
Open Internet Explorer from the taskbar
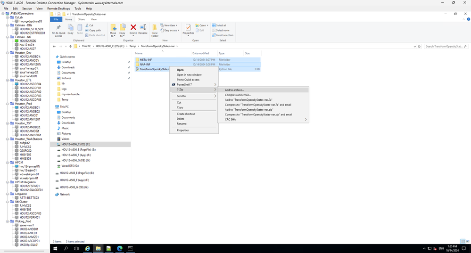(87, 248)
